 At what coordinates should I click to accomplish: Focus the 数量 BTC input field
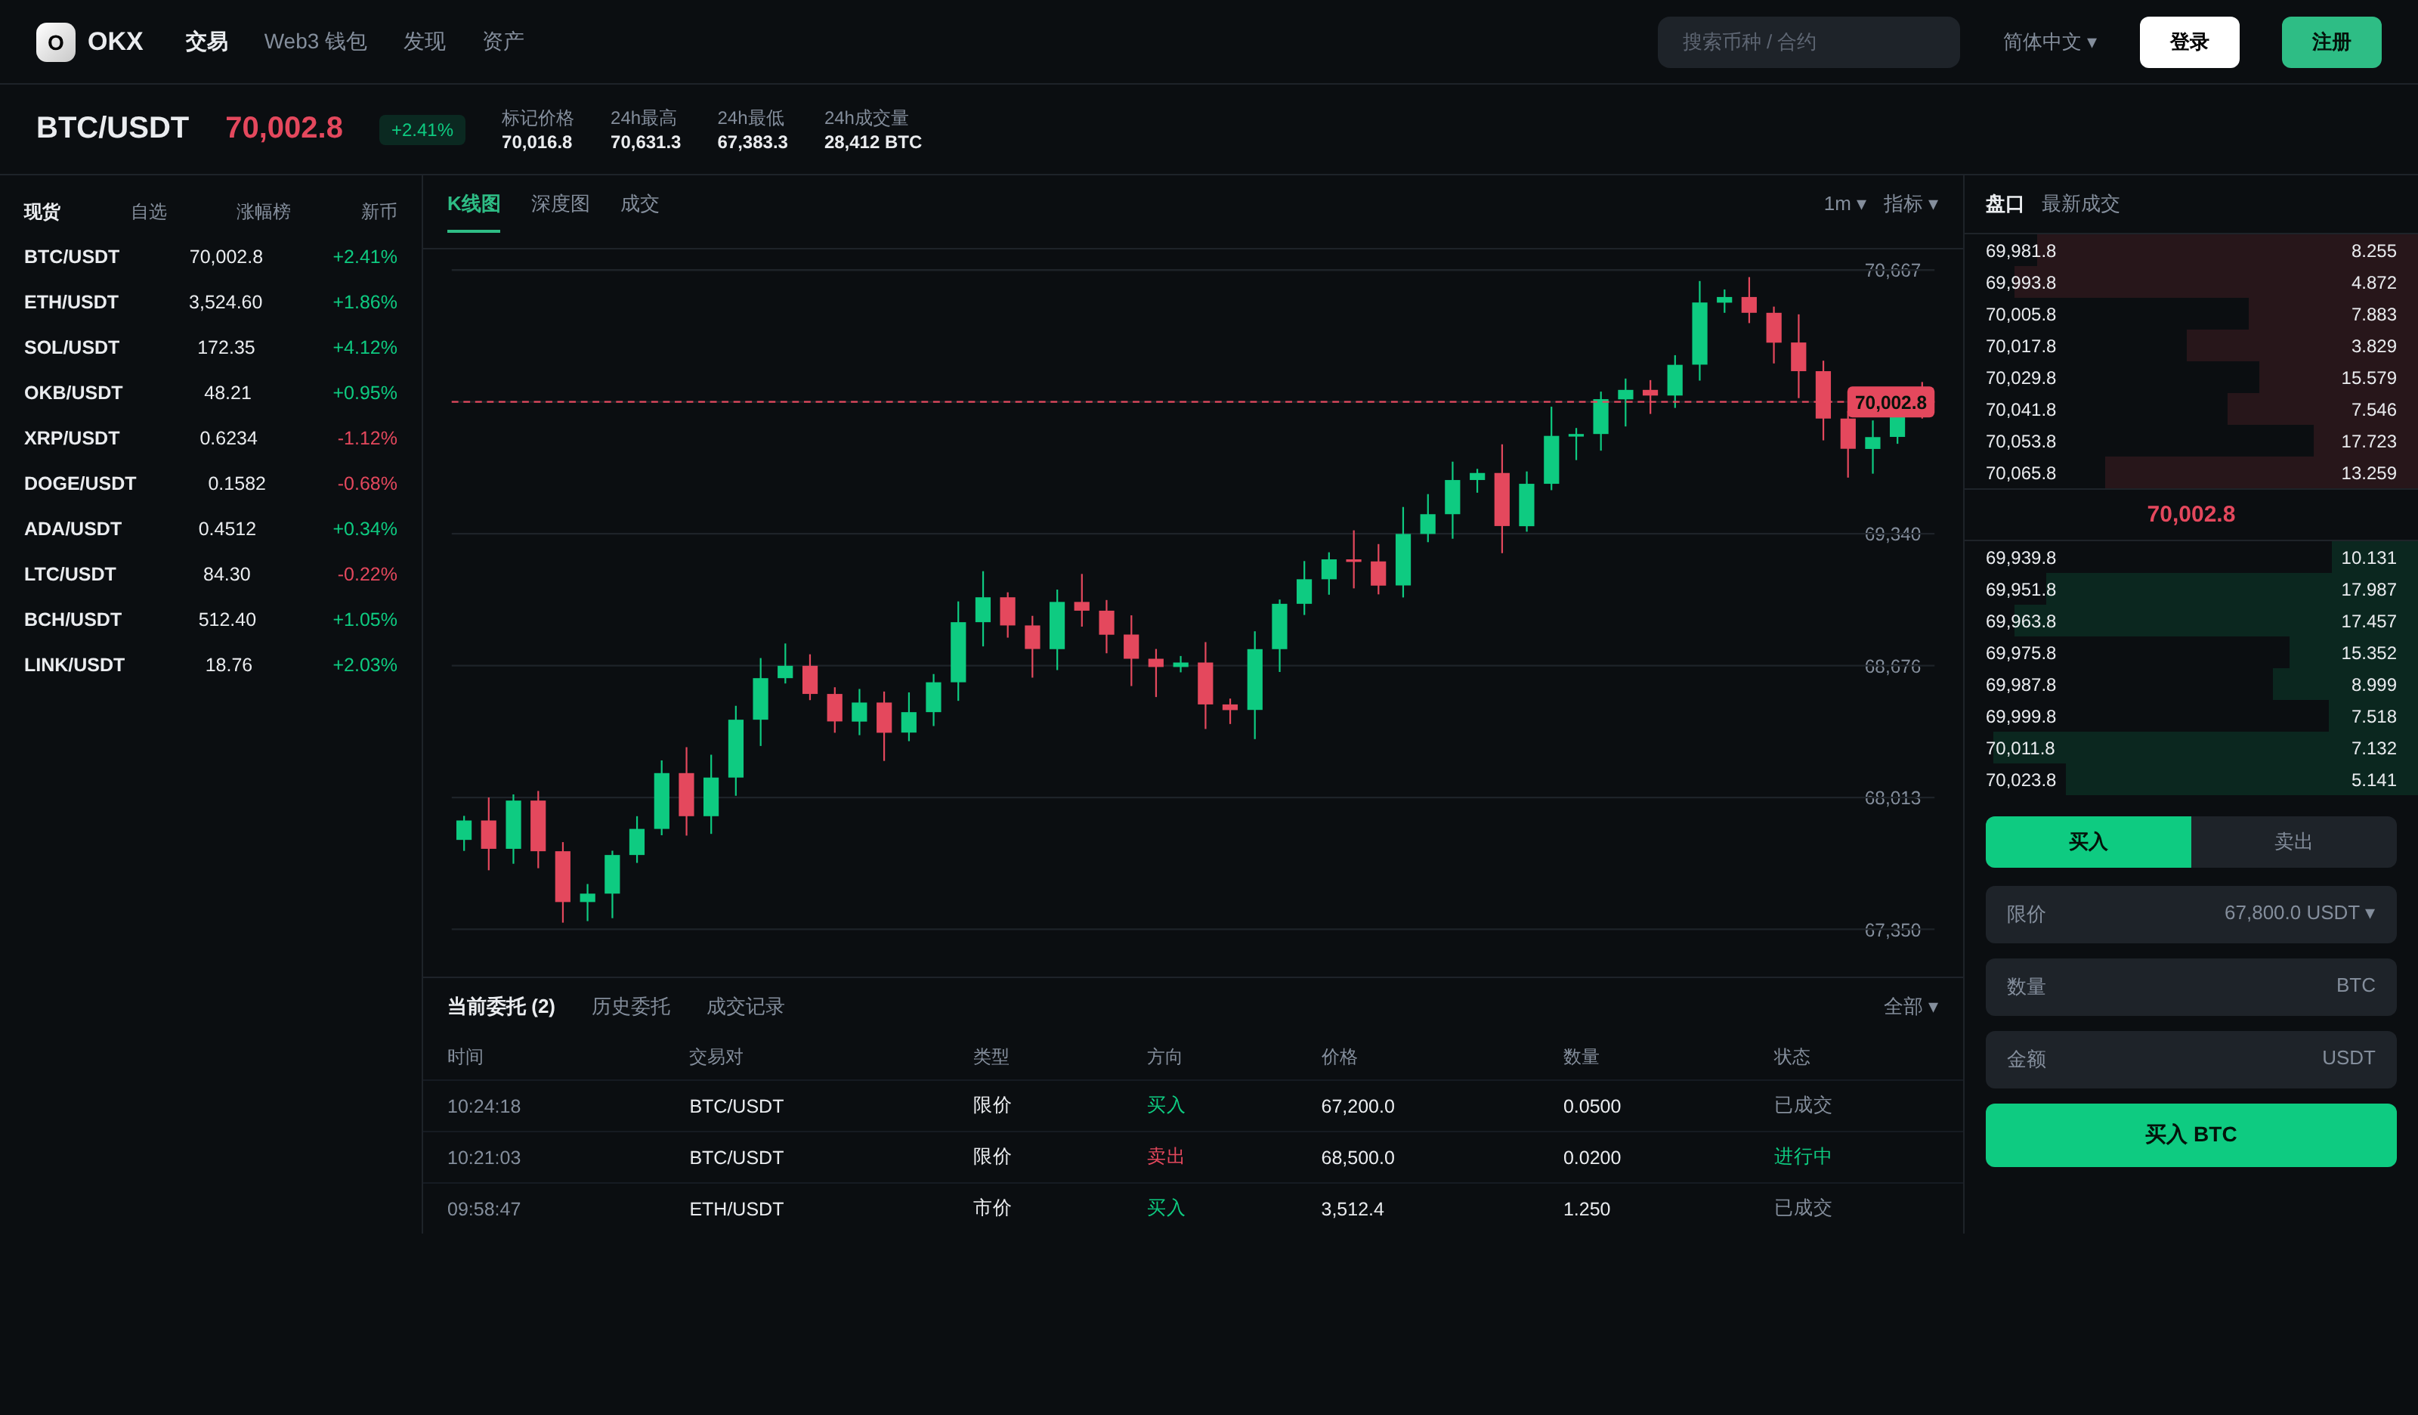pyautogui.click(x=2191, y=987)
